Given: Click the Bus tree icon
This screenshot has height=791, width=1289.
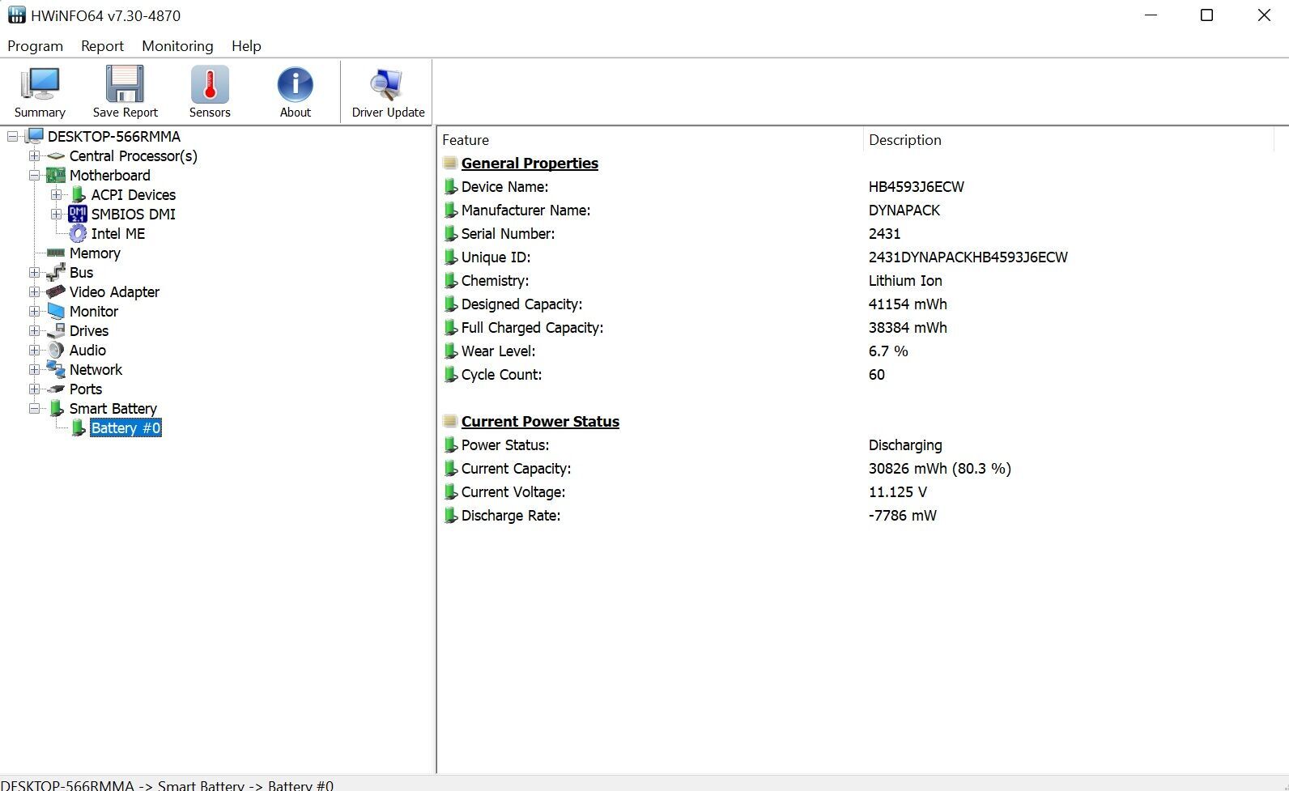Looking at the screenshot, I should click(x=56, y=272).
